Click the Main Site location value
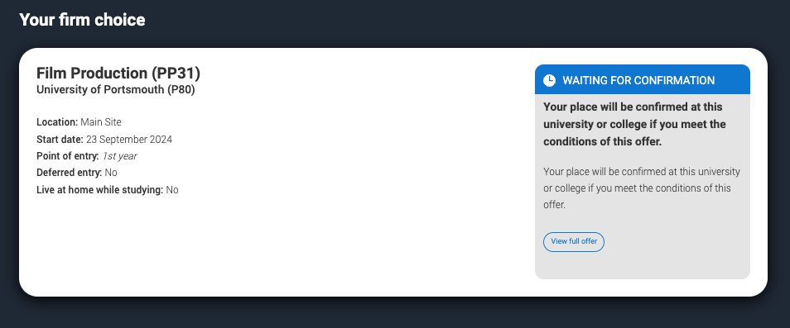 point(101,122)
